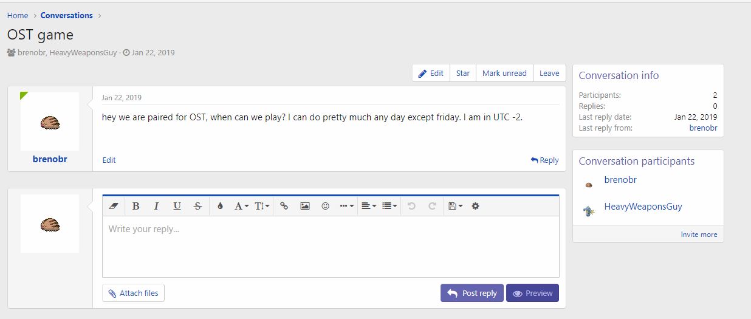Toggle underline text formatting

point(177,206)
